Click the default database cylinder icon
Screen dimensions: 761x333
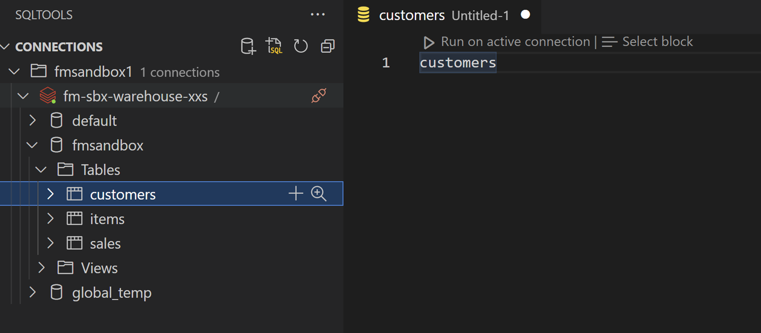(56, 120)
